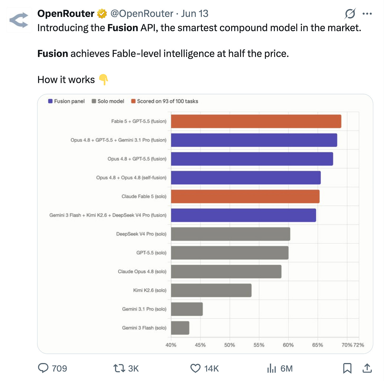
Task: Open the three-dot more options menu
Action: 367,14
